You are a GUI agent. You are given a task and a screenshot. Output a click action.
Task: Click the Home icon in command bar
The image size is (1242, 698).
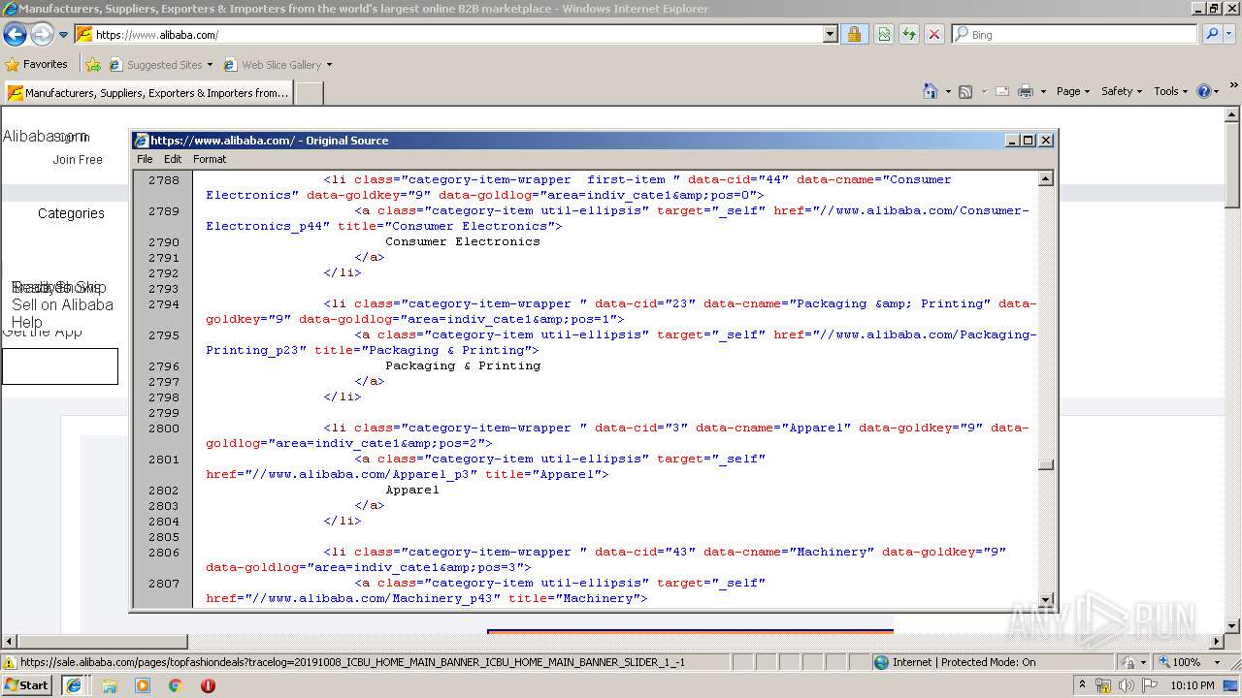930,91
